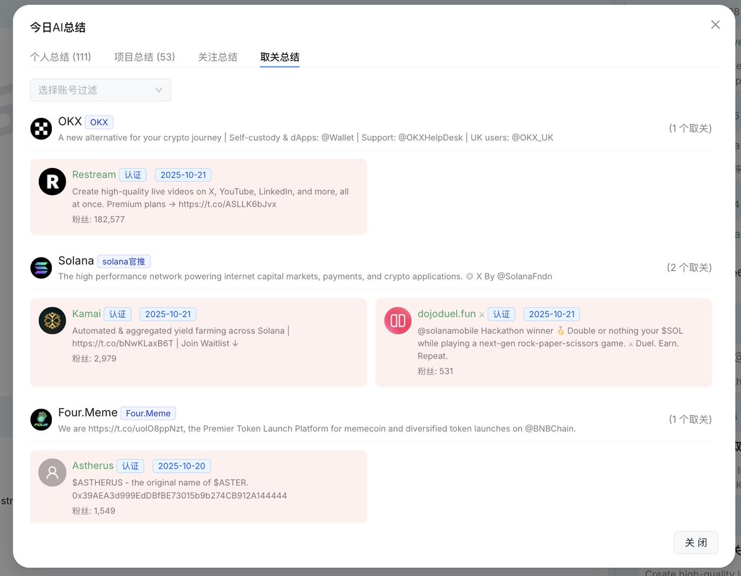The image size is (741, 576).
Task: Close the 今日AI总结 dialog with the X icon
Action: pos(715,25)
